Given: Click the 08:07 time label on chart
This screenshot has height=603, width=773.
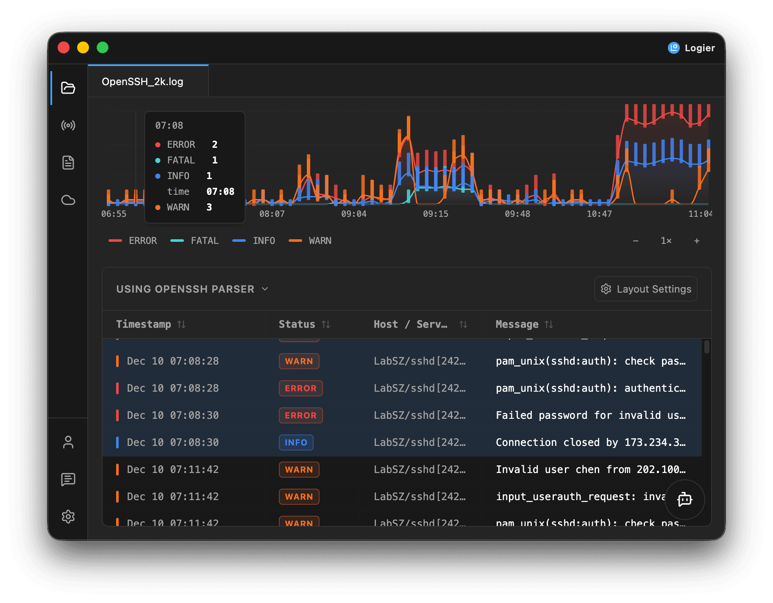Looking at the screenshot, I should (272, 214).
